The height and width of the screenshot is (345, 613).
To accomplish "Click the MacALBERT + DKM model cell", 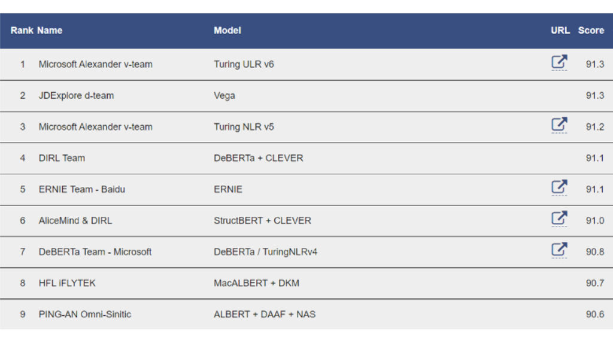I will pos(256,283).
